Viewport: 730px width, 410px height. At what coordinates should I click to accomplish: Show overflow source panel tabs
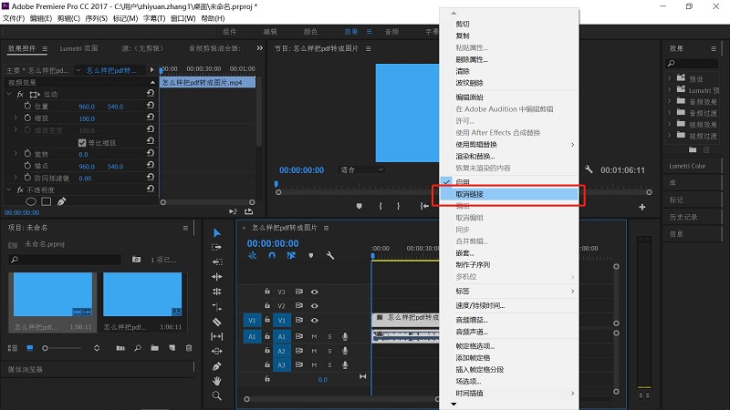point(259,48)
